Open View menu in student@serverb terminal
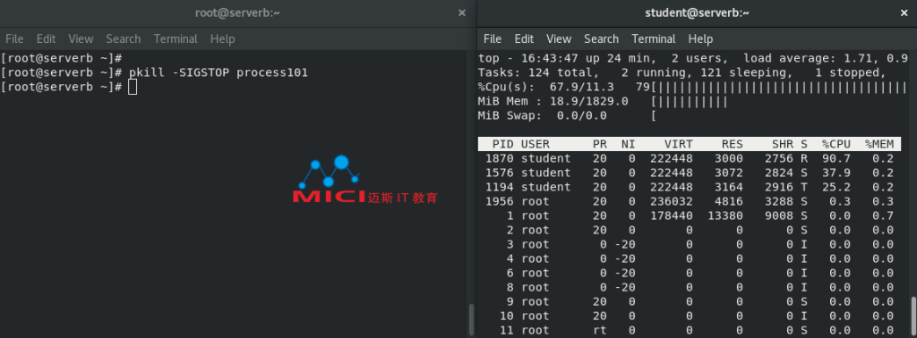Screen dimensions: 917x338 coord(559,39)
